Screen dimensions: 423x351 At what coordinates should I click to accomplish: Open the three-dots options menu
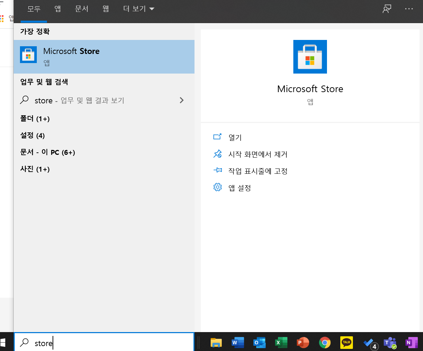tap(409, 9)
